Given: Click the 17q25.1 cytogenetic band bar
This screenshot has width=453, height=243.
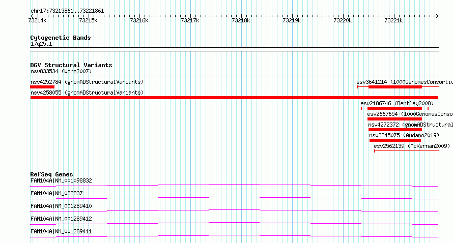Looking at the screenshot, I should pos(234,49).
